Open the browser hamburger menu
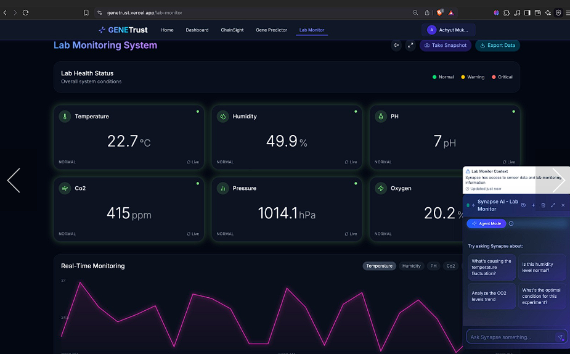The image size is (570, 354). (567, 12)
